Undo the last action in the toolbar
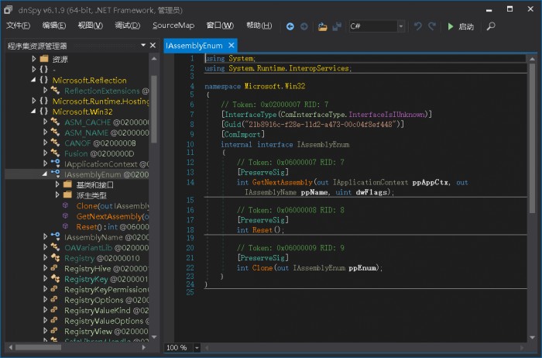Viewport: 542px width, 358px height. coord(417,26)
